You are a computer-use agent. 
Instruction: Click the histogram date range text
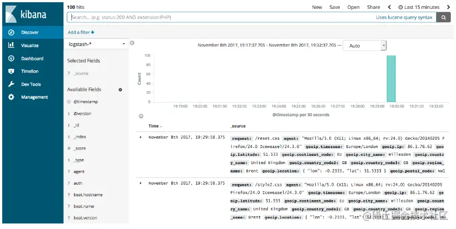(x=267, y=45)
